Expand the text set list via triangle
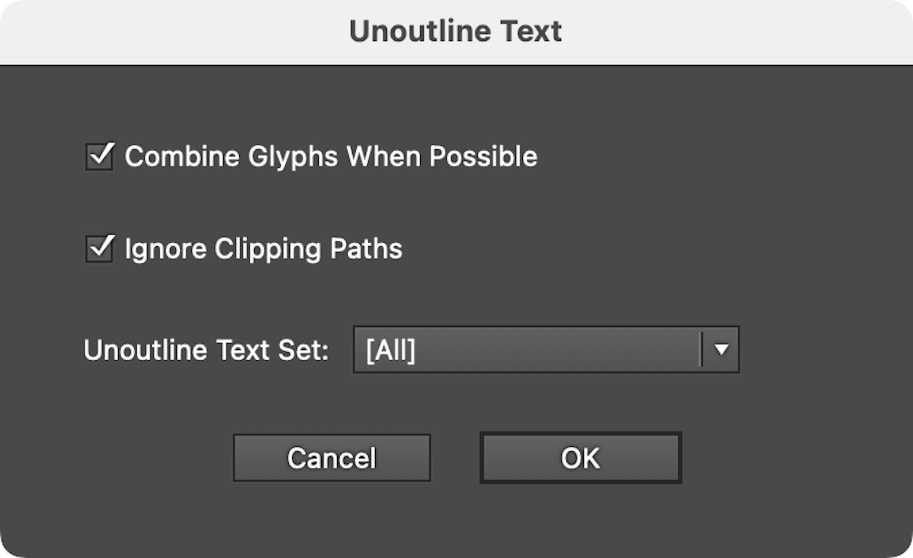The width and height of the screenshot is (913, 558). tap(720, 350)
